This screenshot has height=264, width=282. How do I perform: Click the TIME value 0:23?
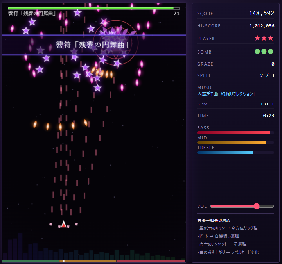(x=269, y=116)
